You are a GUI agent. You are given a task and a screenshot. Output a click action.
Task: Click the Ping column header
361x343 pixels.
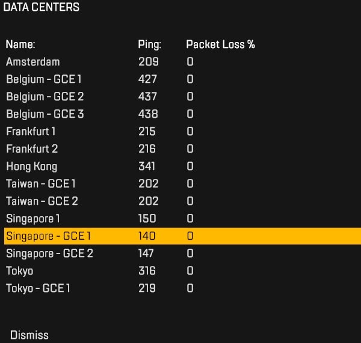point(149,44)
